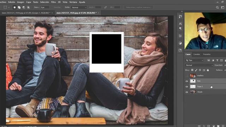Viewport: 226px width, 127px height.
Task: Click Seleccionar y aplicar máscara button
Action: (x=138, y=7)
